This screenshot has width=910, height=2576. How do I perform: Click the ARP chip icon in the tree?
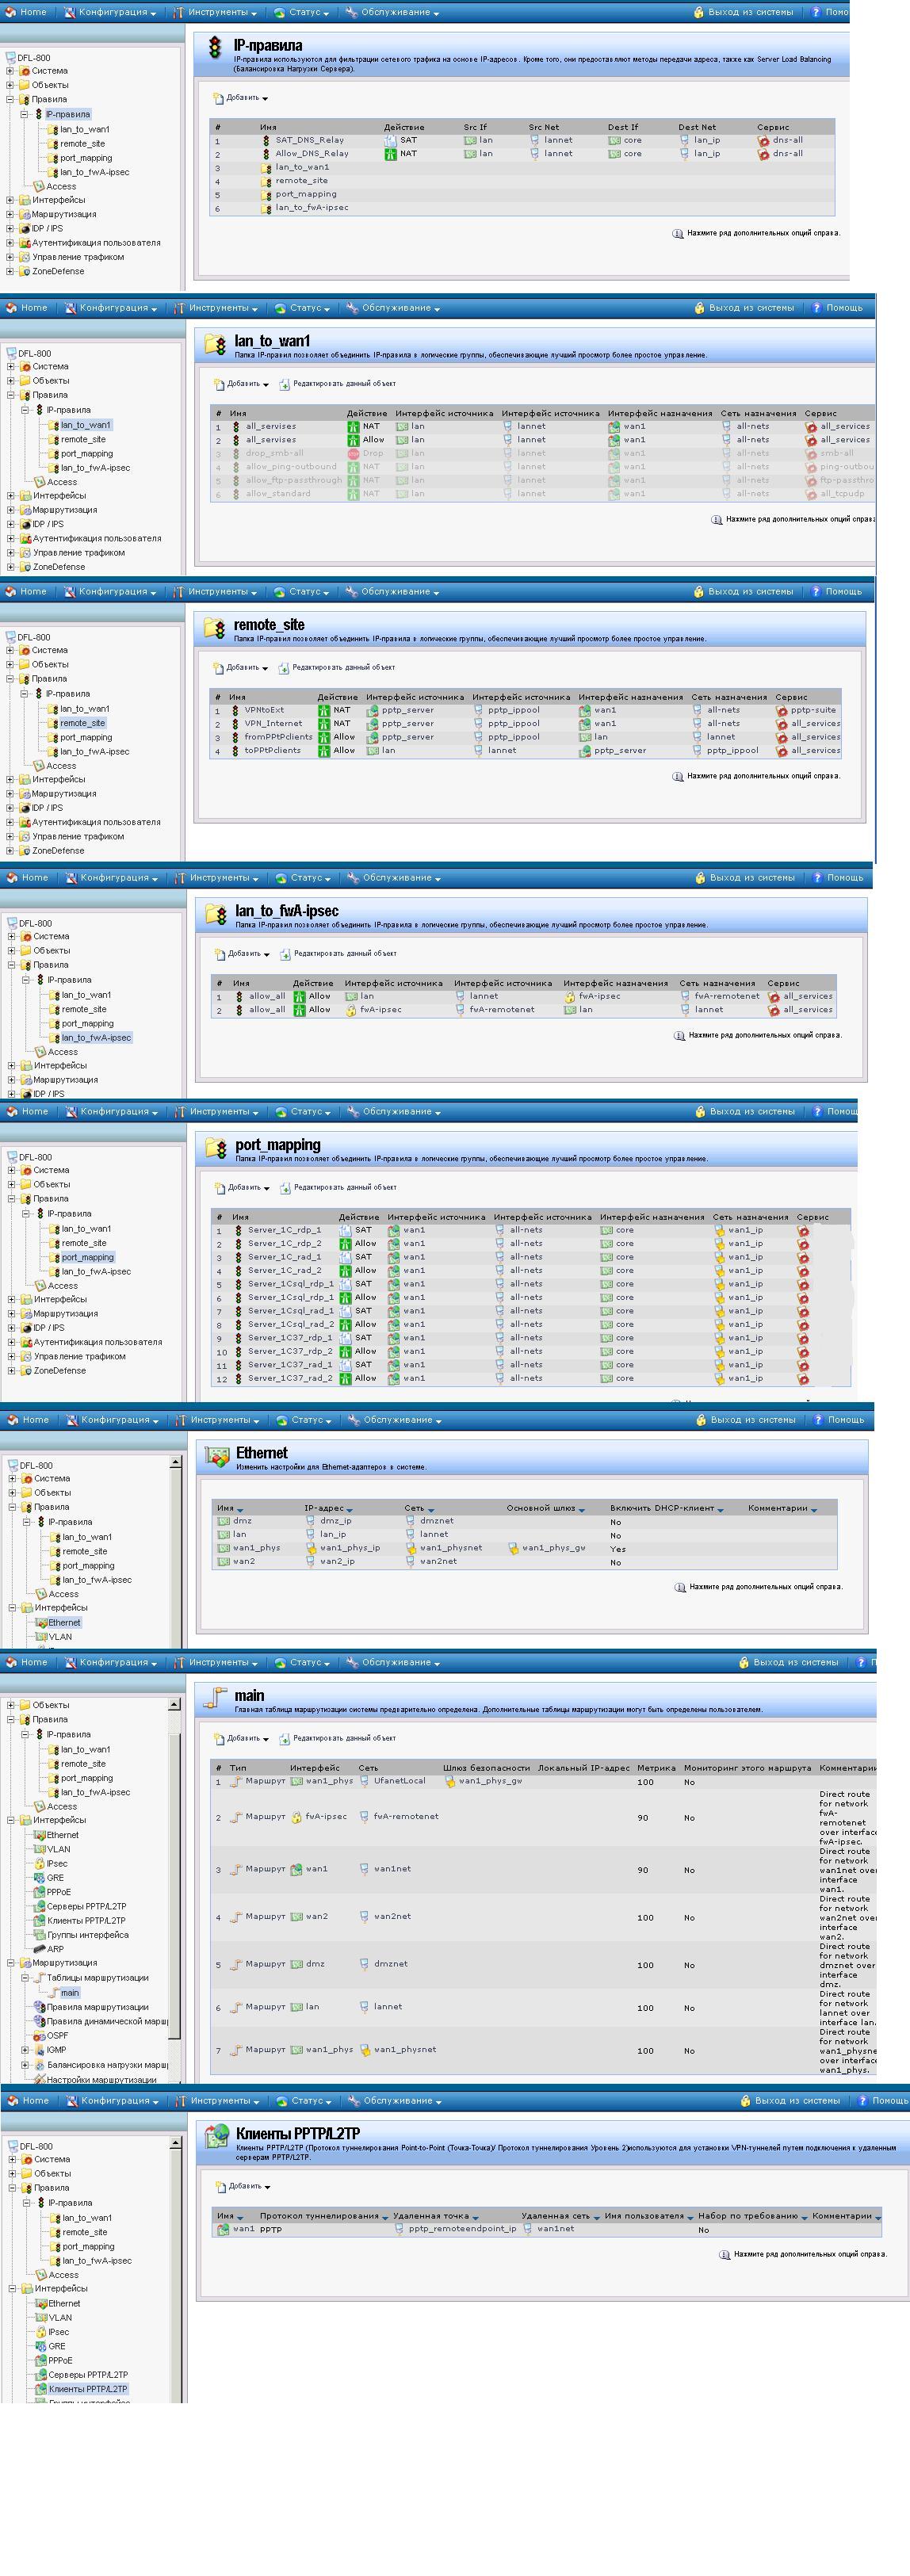pyautogui.click(x=39, y=1948)
